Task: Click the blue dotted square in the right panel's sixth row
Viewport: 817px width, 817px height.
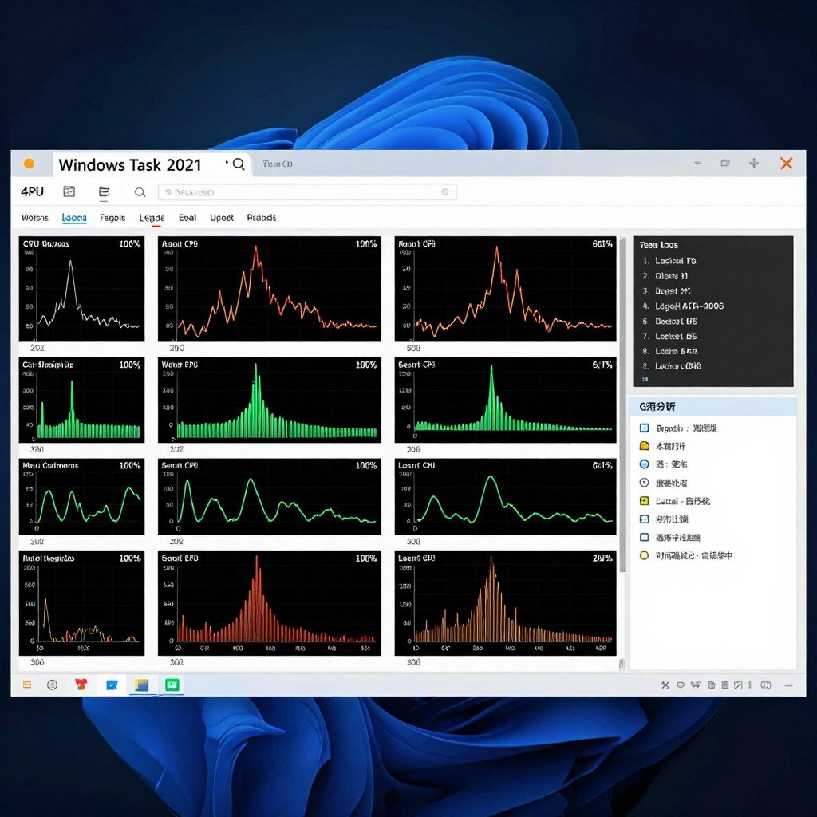Action: tap(644, 519)
